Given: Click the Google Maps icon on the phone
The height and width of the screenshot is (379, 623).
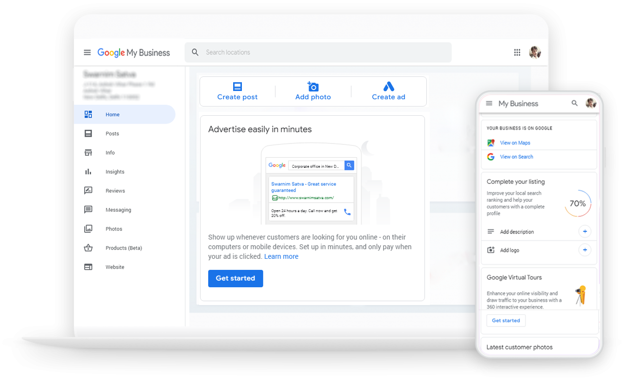Looking at the screenshot, I should (491, 143).
